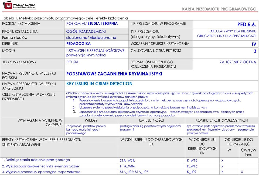
Task: Click 'WSKAZANY SEMESTR KSZTAŁCENIA' label
Action: tap(160, 44)
